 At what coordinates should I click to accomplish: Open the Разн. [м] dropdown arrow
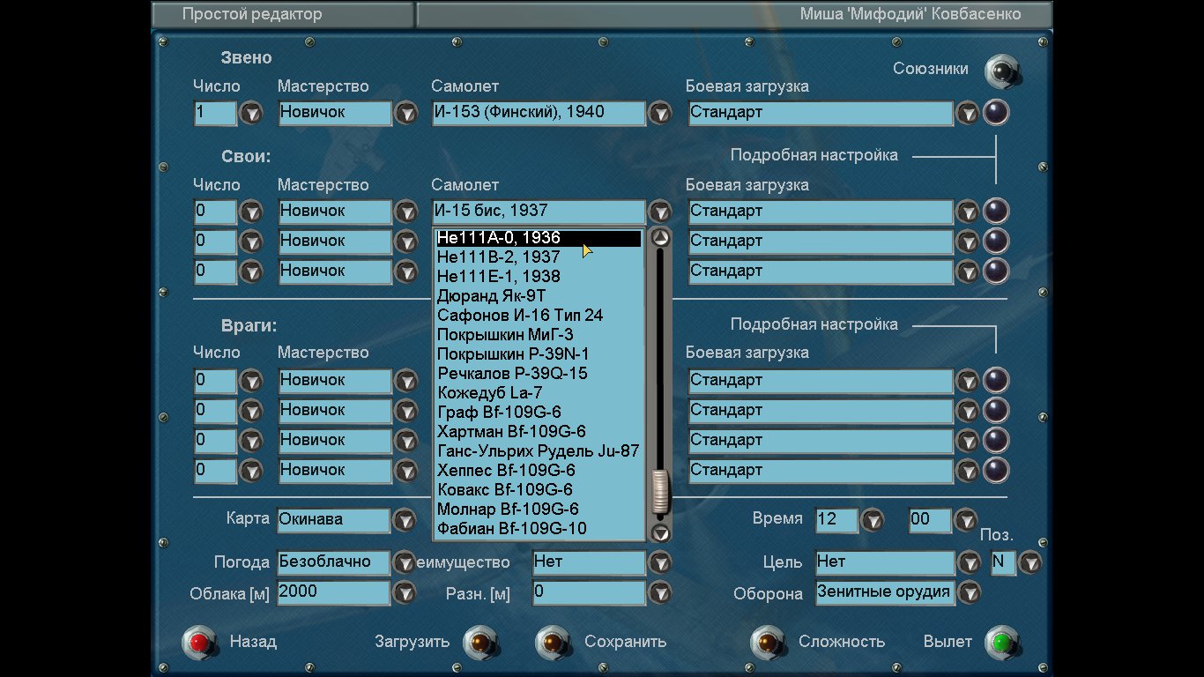[660, 593]
